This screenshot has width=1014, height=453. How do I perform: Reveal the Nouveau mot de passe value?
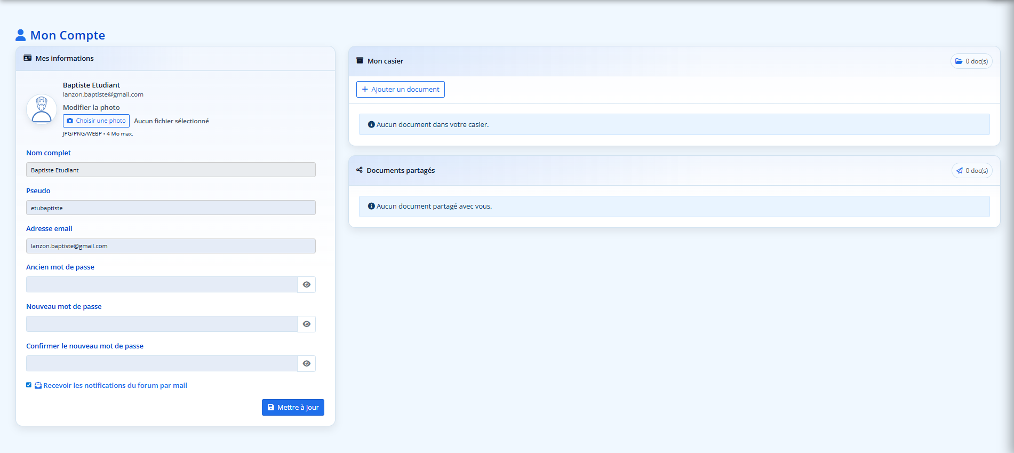point(307,324)
